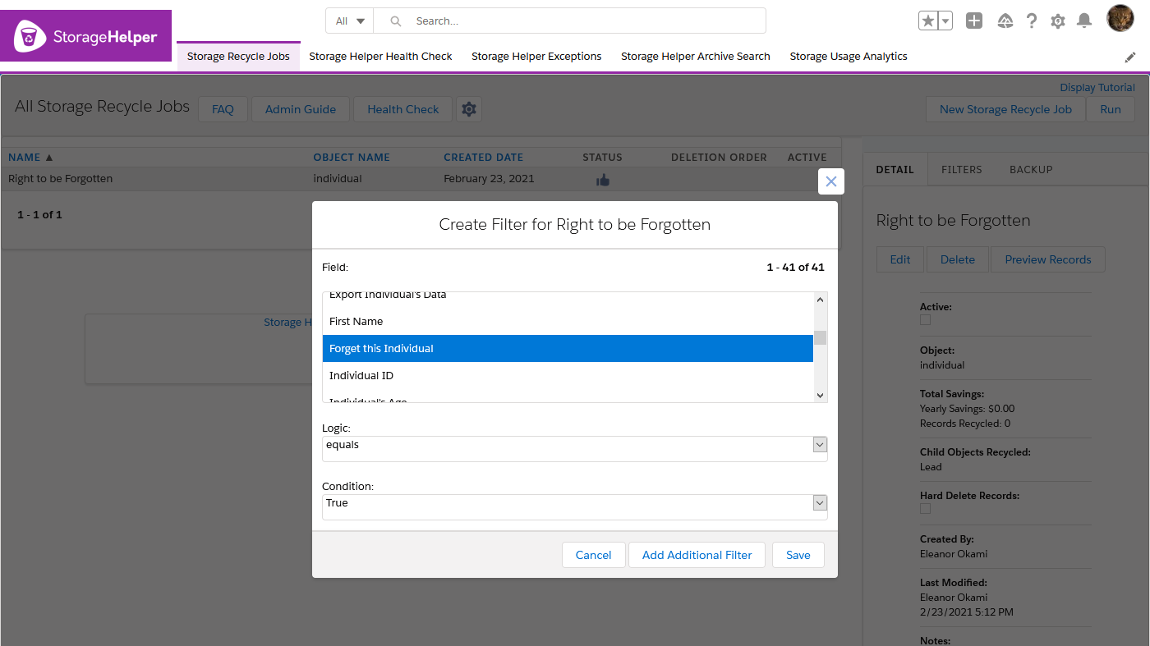Select First Name in Field list
The height and width of the screenshot is (646, 1150).
point(568,321)
